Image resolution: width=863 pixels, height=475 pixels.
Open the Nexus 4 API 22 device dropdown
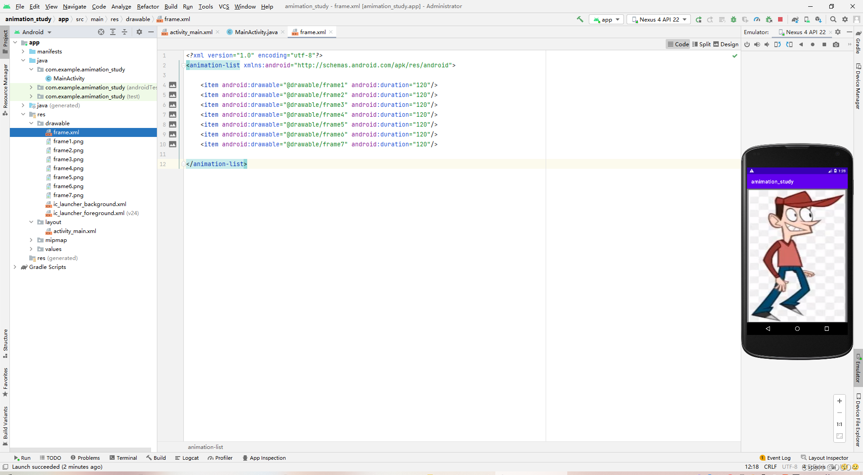tap(659, 19)
